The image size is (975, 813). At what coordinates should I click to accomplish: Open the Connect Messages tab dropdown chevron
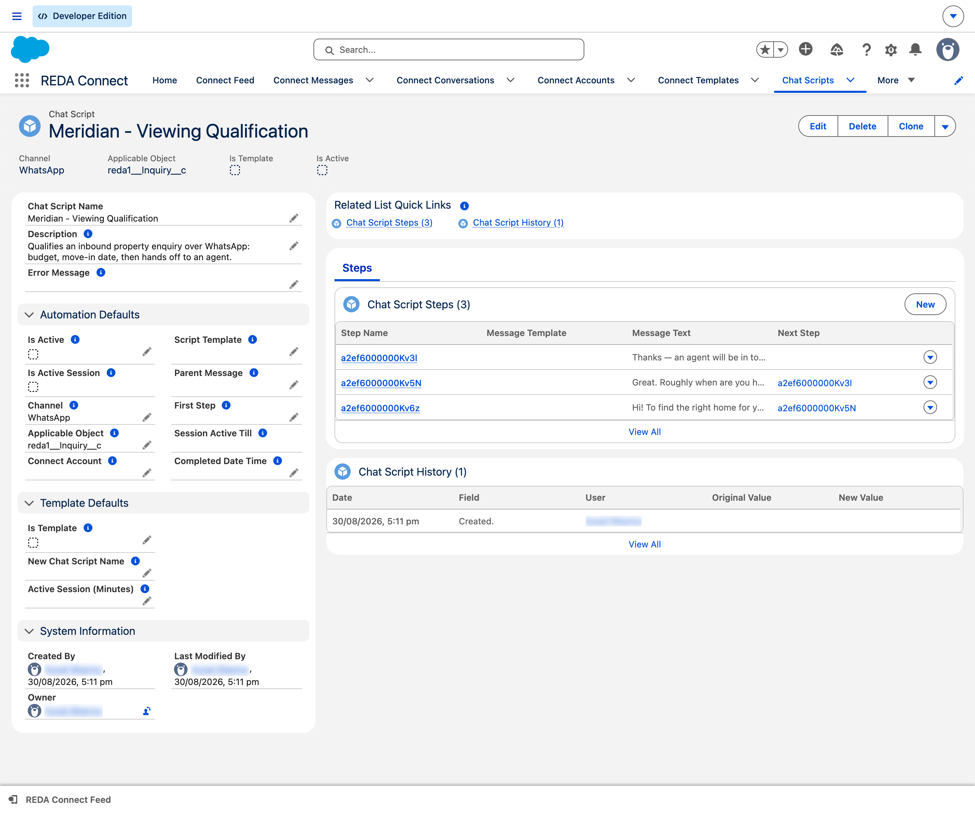click(x=370, y=80)
